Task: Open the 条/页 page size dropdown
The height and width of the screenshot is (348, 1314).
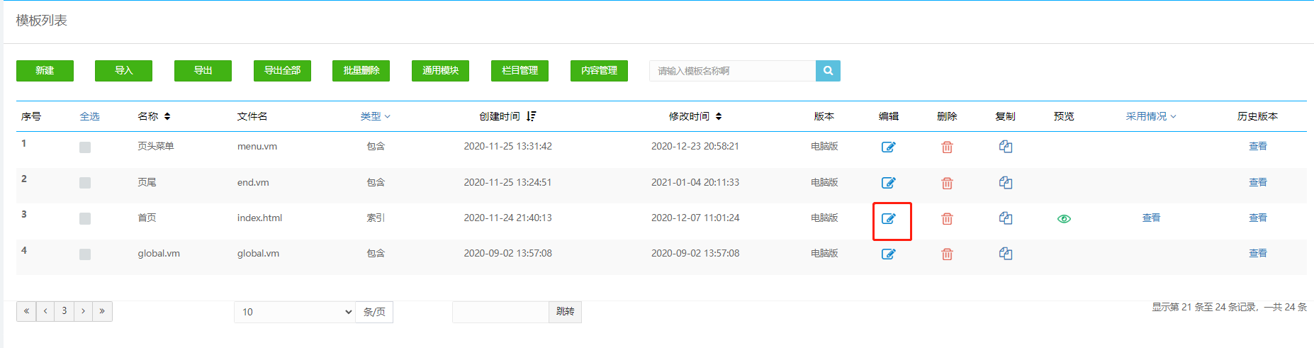Action: point(295,312)
